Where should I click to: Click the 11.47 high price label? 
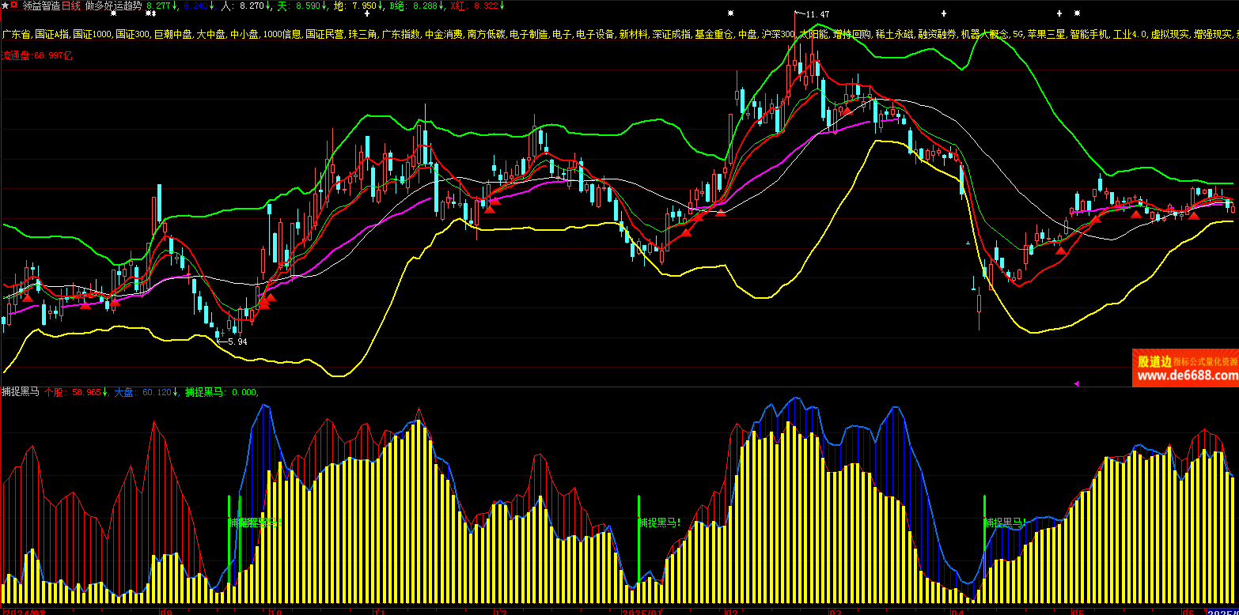pos(817,14)
